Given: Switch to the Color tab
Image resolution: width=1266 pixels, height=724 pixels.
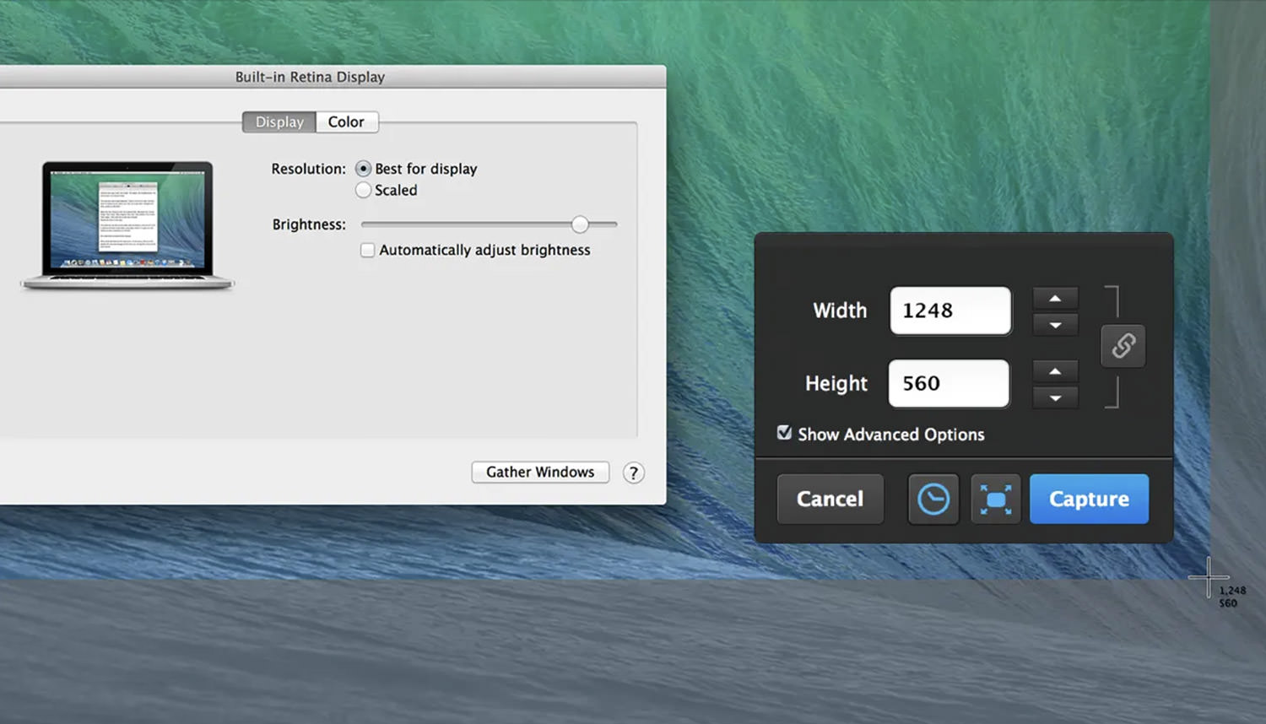Looking at the screenshot, I should [x=346, y=122].
